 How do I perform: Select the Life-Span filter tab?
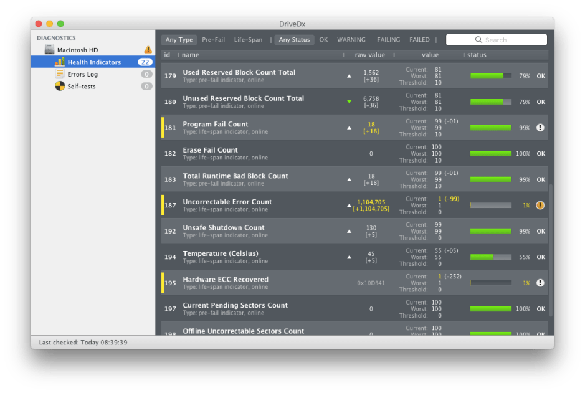coord(250,39)
